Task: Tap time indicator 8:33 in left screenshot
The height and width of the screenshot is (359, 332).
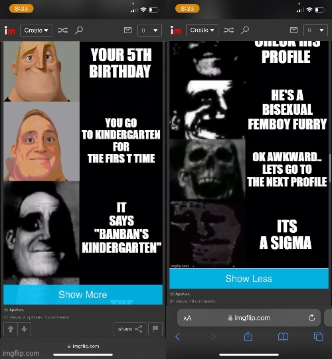Action: click(x=21, y=9)
